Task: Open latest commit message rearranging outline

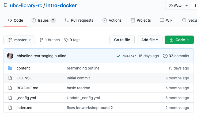Action: point(50,56)
